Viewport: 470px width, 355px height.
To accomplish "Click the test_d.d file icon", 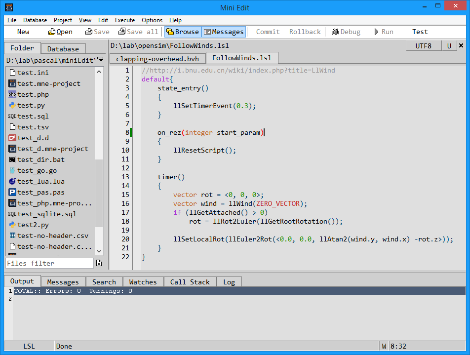I will [x=12, y=138].
